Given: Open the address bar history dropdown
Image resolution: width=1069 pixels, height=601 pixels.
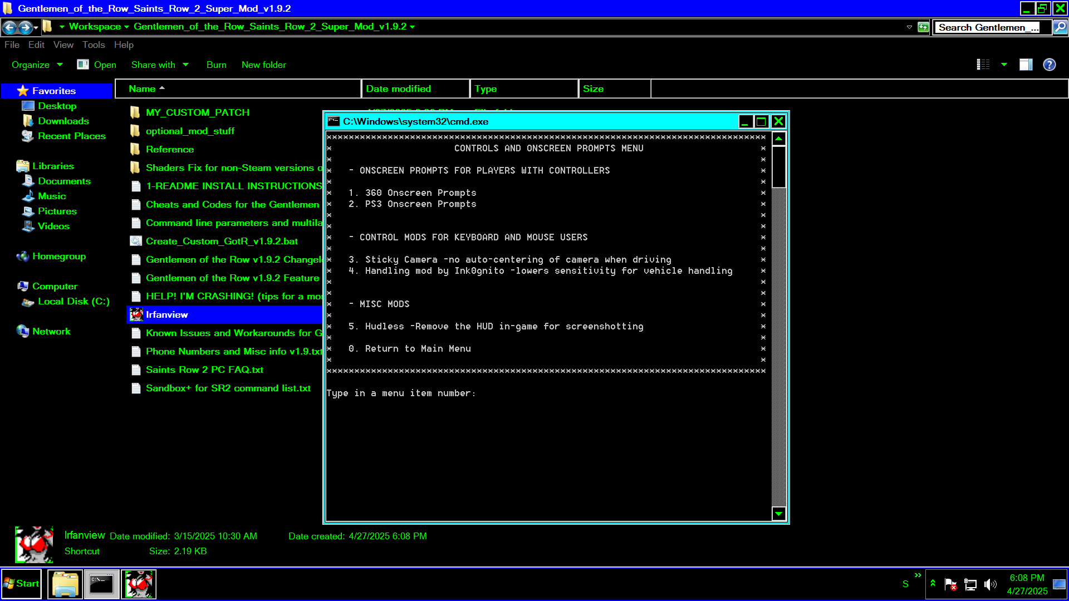Looking at the screenshot, I should pos(909,27).
